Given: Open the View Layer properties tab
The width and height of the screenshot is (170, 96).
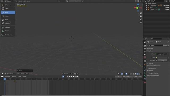Looking at the screenshot, I should point(145,51).
